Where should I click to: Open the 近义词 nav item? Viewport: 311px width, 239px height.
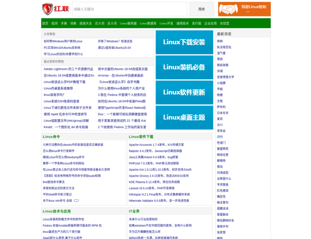pyautogui.click(x=100, y=23)
